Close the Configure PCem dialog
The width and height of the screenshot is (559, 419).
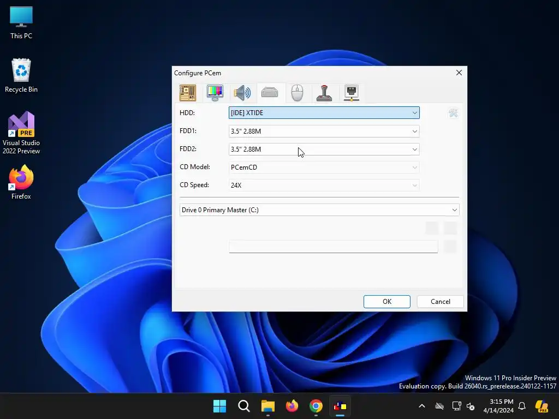coord(459,73)
